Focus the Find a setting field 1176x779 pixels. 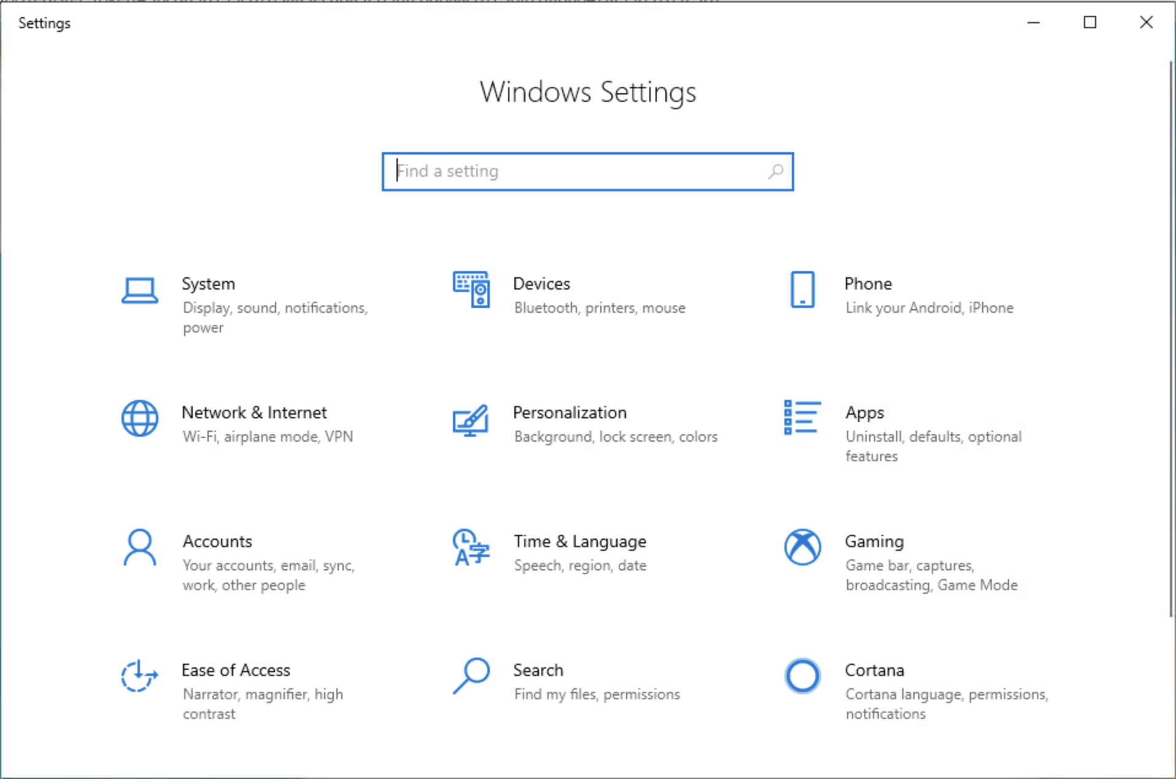coord(587,171)
